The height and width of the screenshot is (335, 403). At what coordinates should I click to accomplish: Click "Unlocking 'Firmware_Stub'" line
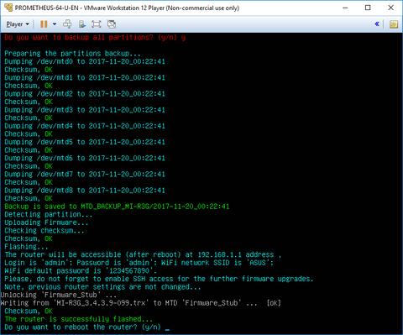pos(59,295)
